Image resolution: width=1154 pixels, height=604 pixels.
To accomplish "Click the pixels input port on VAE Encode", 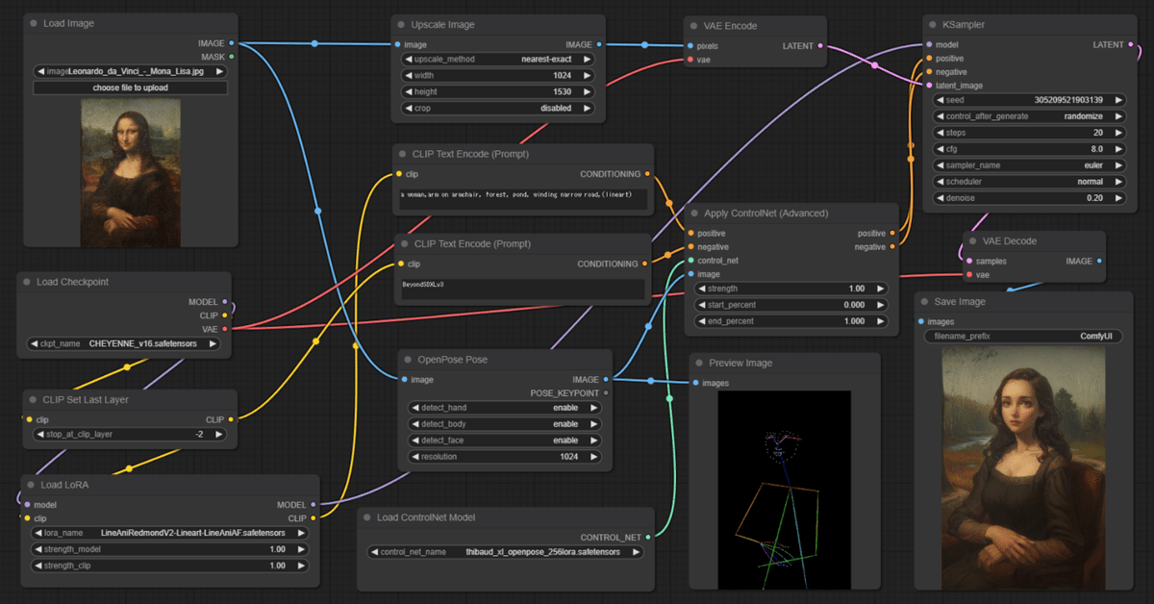I will (690, 45).
